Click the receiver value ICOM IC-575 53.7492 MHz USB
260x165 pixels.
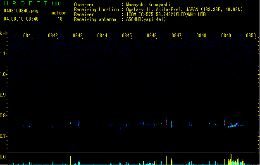(x=166, y=14)
